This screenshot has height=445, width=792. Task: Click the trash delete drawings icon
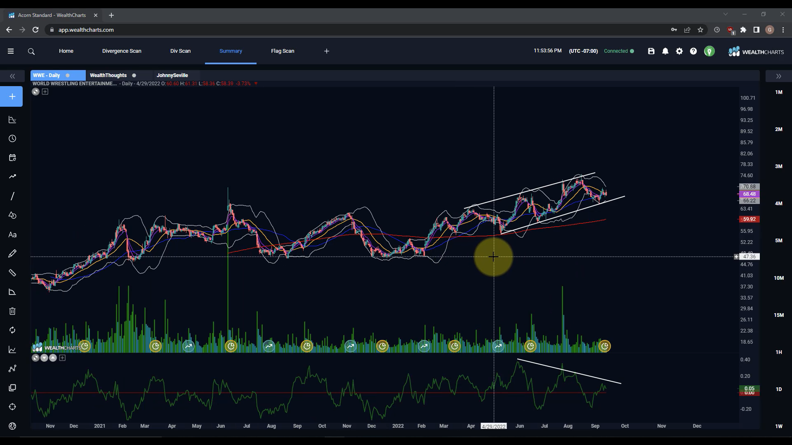click(12, 311)
